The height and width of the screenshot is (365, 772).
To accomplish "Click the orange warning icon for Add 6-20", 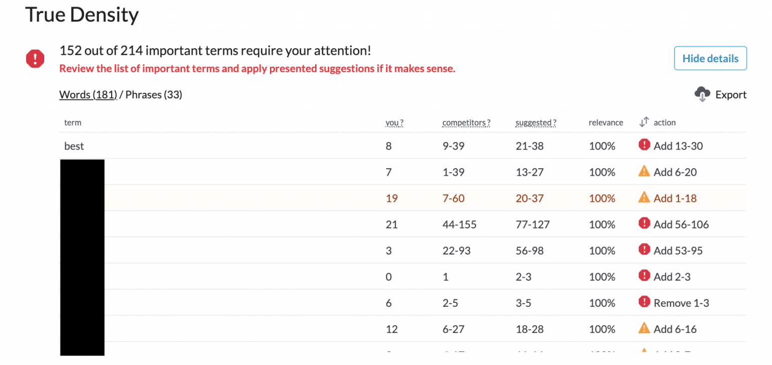I will [644, 171].
